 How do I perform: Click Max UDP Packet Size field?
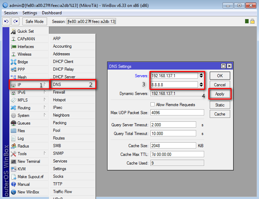177,112
